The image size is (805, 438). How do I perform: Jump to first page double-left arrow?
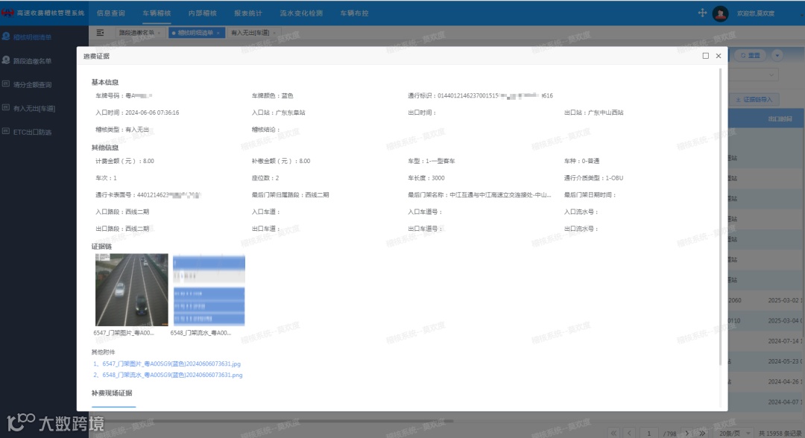click(613, 434)
